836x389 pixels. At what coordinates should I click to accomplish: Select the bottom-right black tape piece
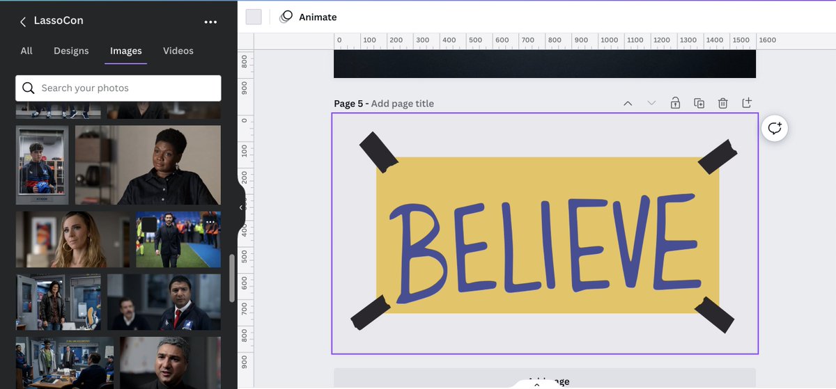click(714, 315)
